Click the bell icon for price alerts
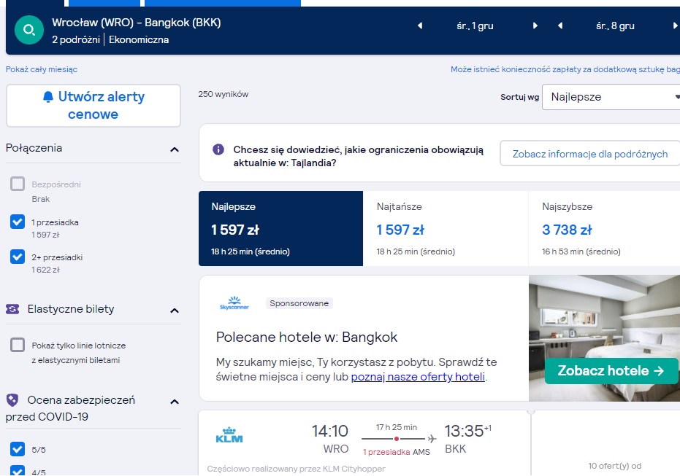This screenshot has width=680, height=476. pos(48,97)
